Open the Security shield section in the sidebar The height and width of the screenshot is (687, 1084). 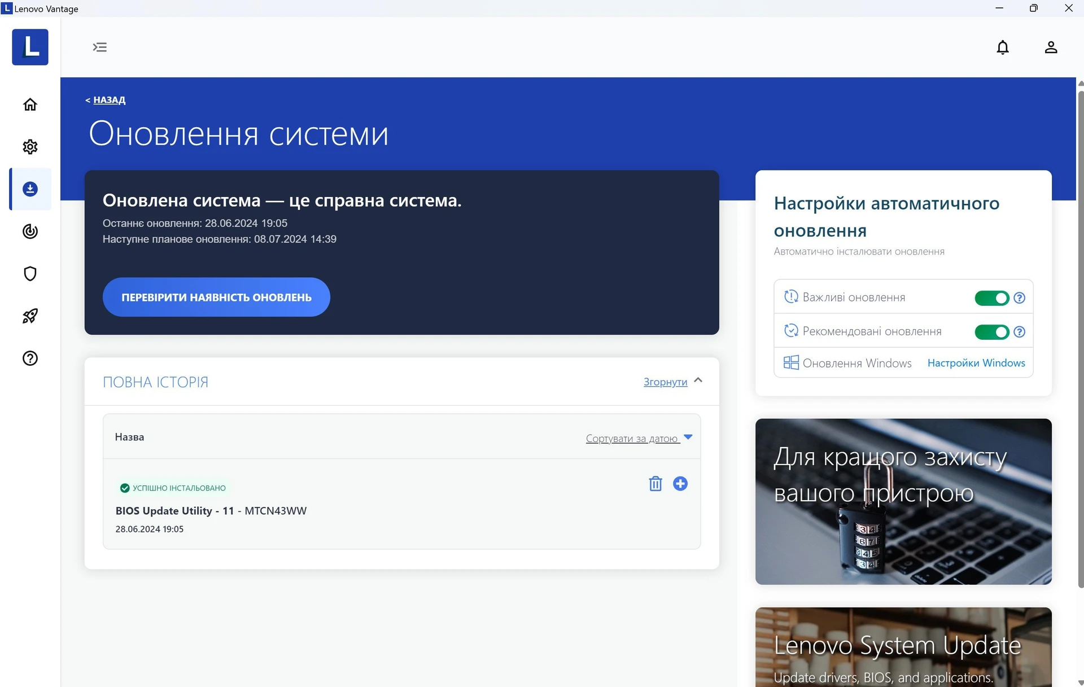[30, 274]
